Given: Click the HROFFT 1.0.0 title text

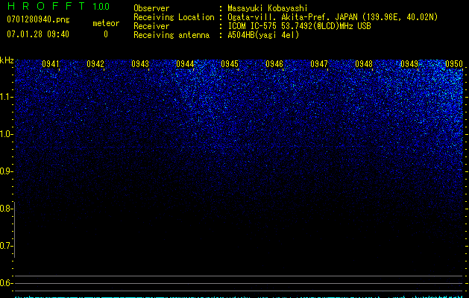Looking at the screenshot, I should click(x=58, y=6).
